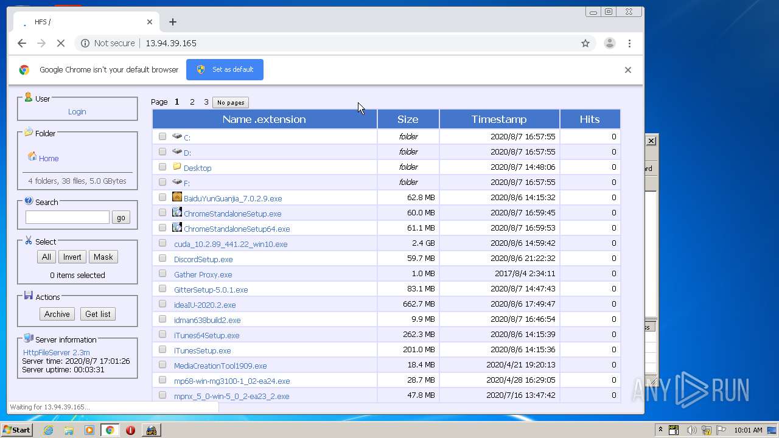Screen dimensions: 779x438
Task: Open the GitterSetup-5.0.1.exe link
Action: [x=211, y=290]
